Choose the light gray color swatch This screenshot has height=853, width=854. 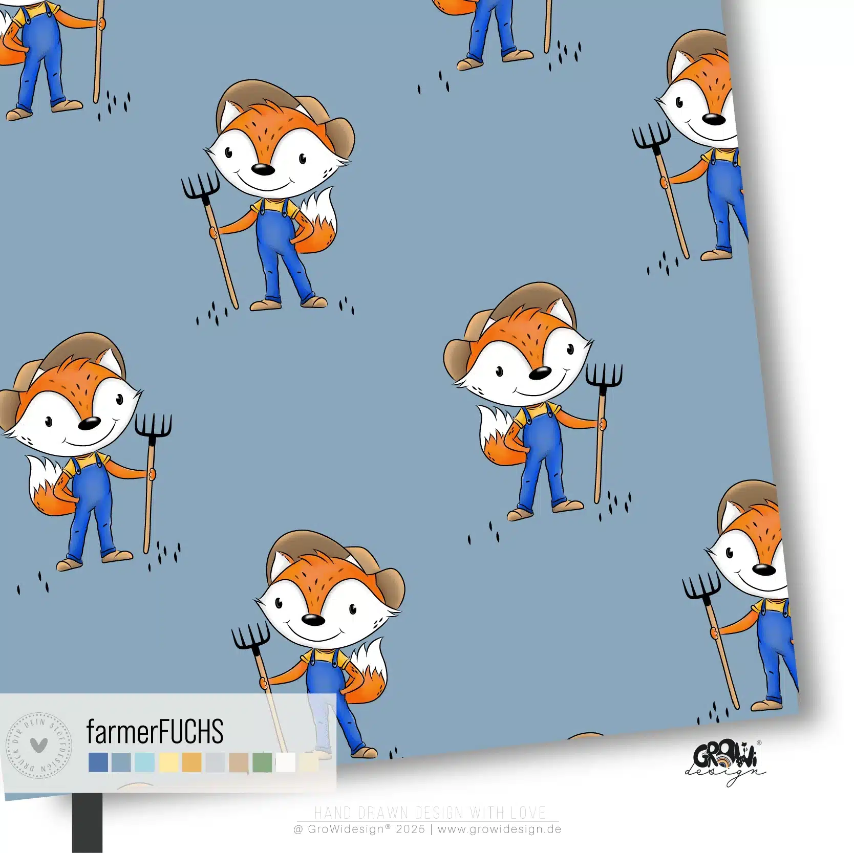215,762
